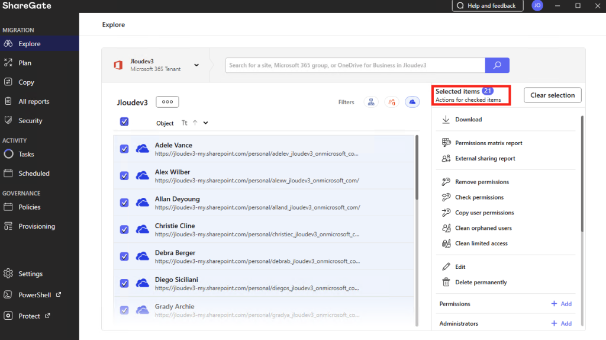606x340 pixels.
Task: Select the Grady Archie row name
Action: pyautogui.click(x=175, y=306)
